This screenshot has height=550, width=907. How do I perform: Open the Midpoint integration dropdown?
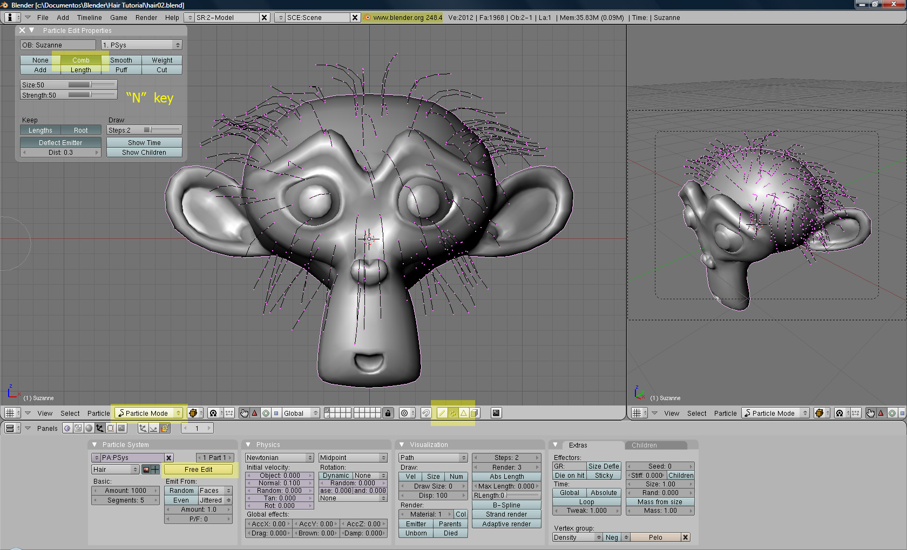pos(353,458)
